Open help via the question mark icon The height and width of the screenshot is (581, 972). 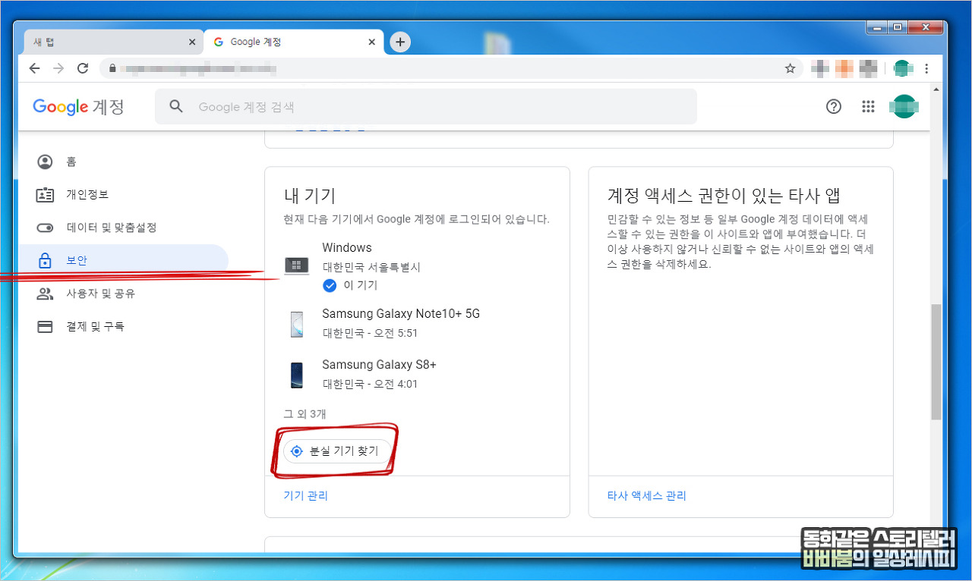[834, 107]
